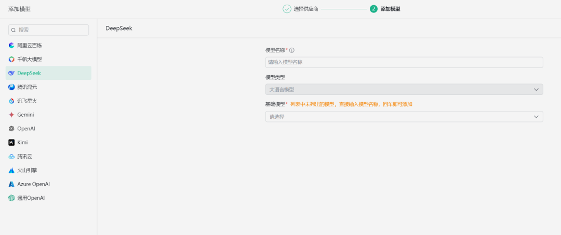Viewport: 561px width, 235px height.
Task: Click the 基础模型 field label
Action: pos(275,104)
